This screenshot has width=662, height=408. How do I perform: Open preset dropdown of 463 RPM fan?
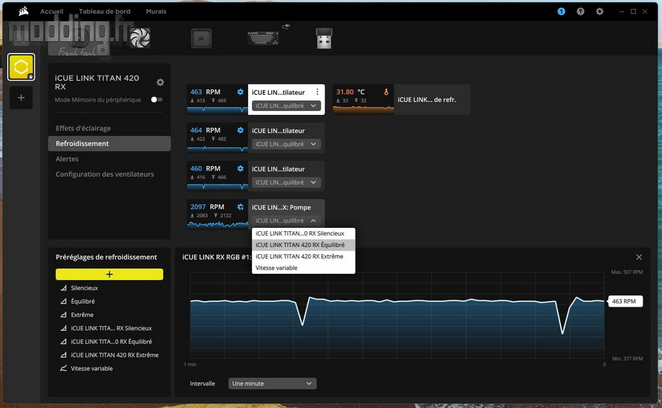(286, 106)
